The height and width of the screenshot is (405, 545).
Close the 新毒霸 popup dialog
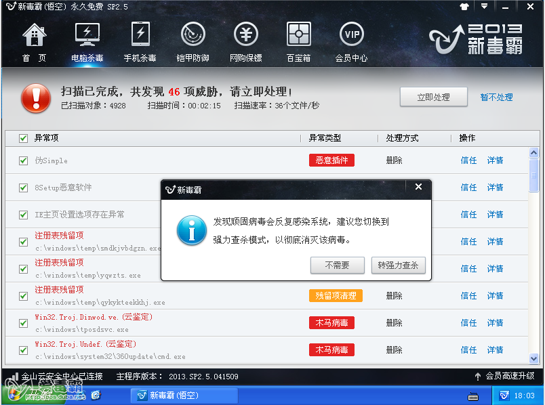418,187
